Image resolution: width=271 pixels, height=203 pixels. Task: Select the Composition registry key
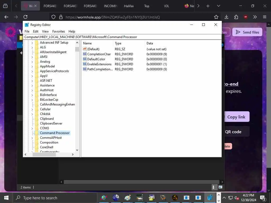click(x=49, y=142)
